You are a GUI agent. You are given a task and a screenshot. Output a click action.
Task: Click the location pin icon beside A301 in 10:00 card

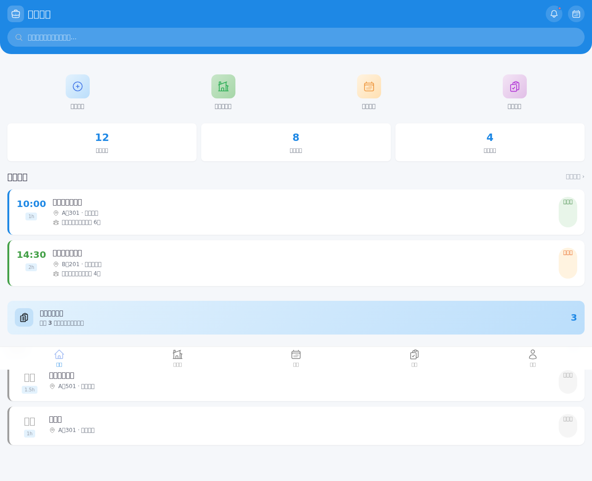[56, 213]
